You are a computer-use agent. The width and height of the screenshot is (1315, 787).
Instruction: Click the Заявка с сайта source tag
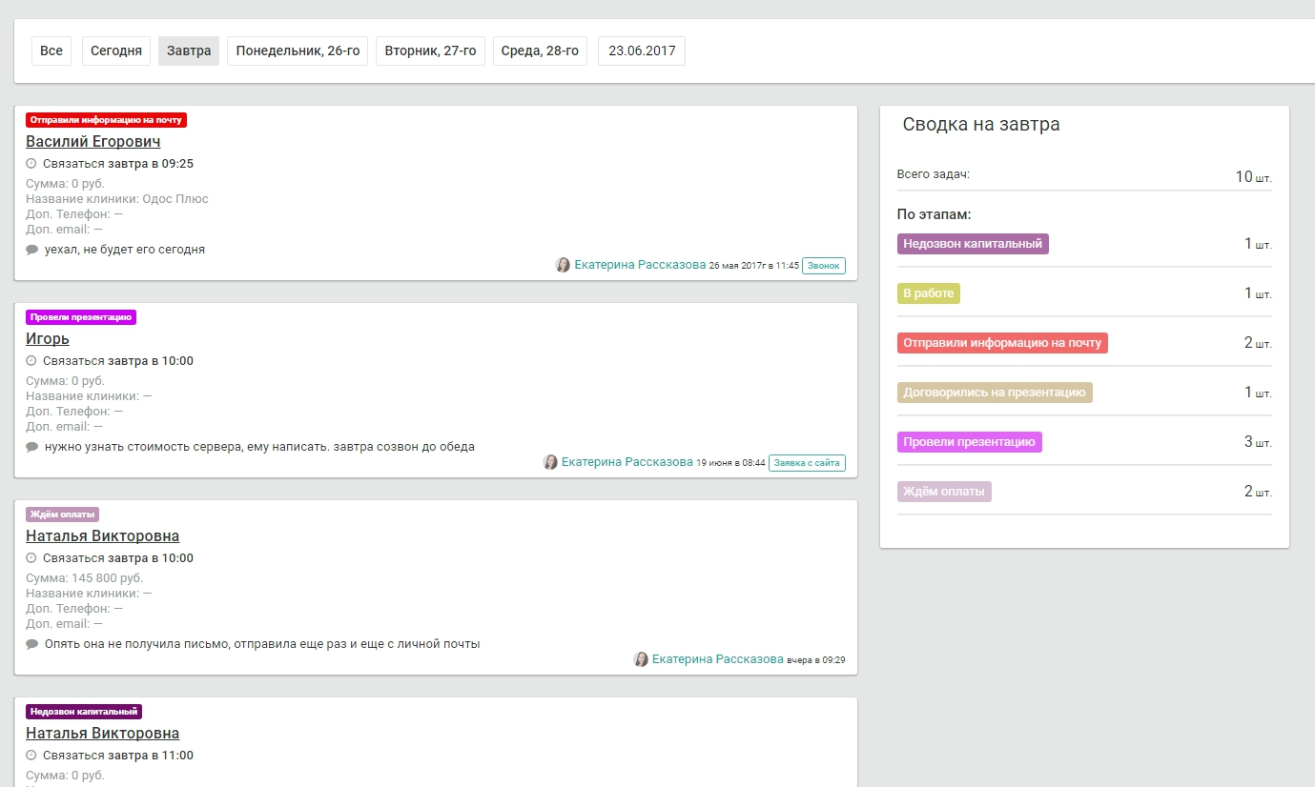tap(807, 463)
